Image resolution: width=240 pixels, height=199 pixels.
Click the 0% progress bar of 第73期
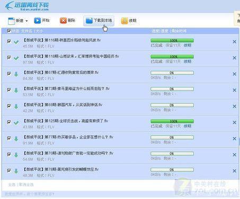pos(172,89)
